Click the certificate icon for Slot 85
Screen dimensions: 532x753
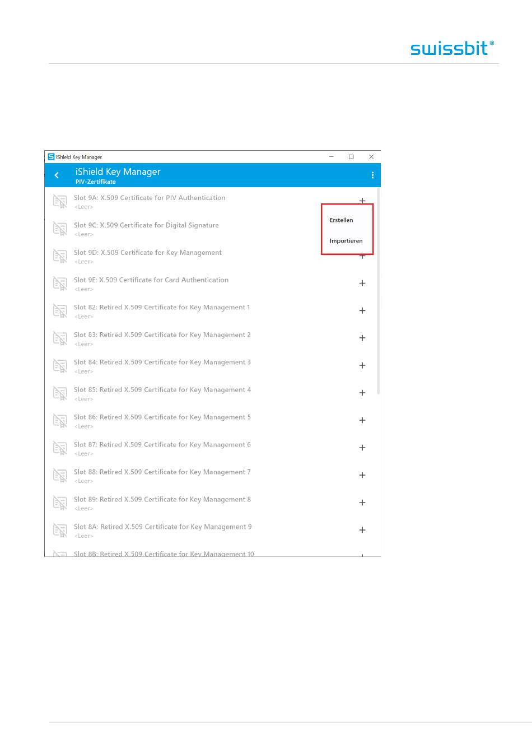pyautogui.click(x=60, y=393)
